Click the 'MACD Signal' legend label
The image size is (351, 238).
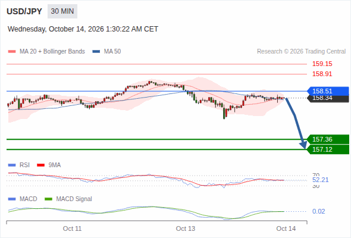coord(74,199)
